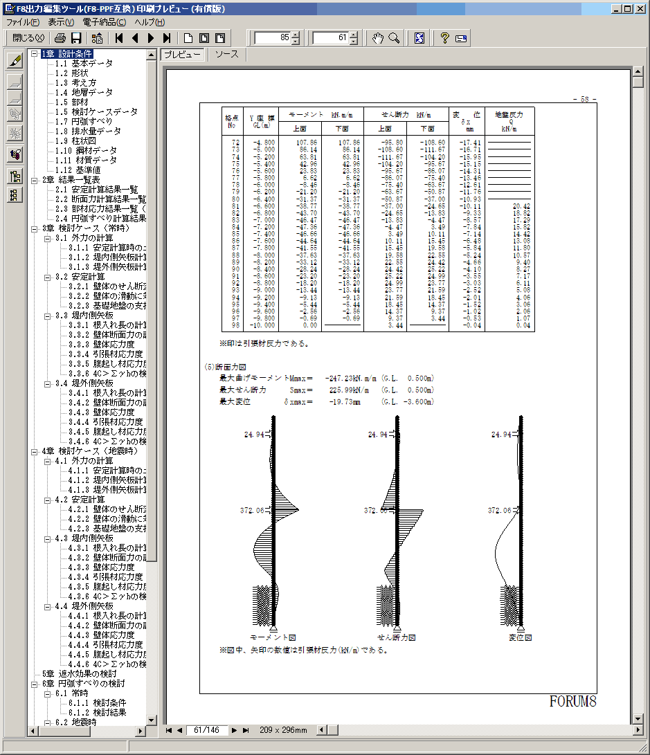Click the upper tree structure icon in sidebar
650x755 pixels.
point(15,176)
